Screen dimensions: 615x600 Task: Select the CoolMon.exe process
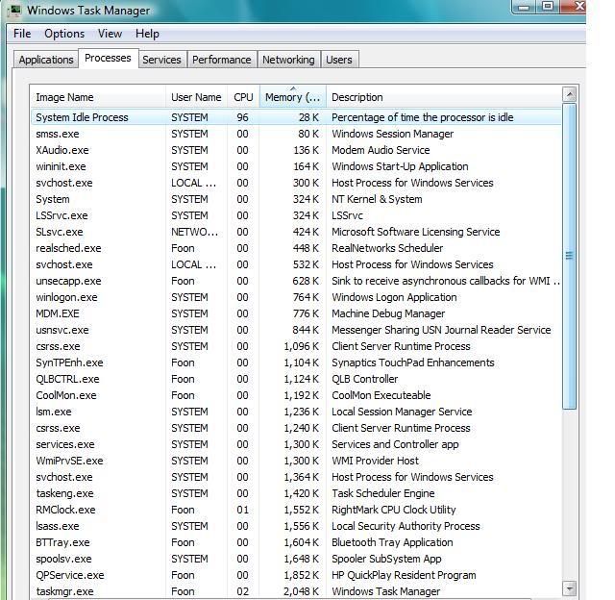click(296, 395)
